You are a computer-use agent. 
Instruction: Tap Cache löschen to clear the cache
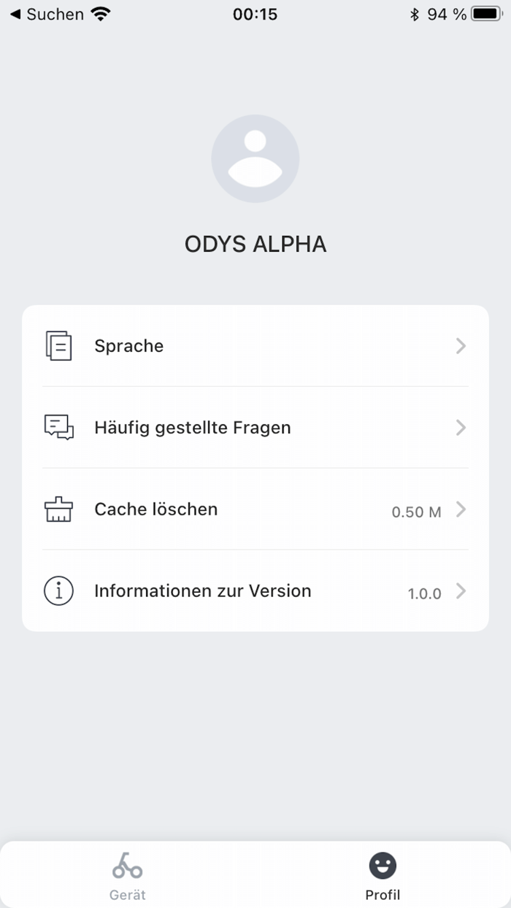[155, 509]
